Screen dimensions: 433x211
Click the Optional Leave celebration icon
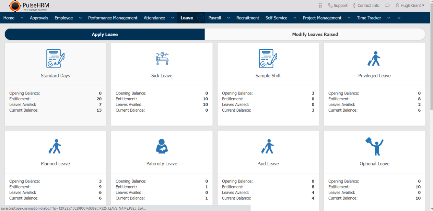click(374, 146)
